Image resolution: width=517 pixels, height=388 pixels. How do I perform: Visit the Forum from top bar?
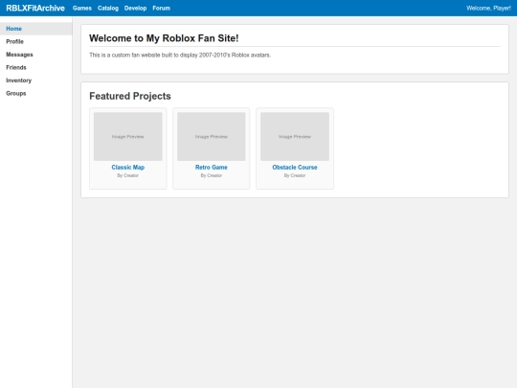coord(161,8)
